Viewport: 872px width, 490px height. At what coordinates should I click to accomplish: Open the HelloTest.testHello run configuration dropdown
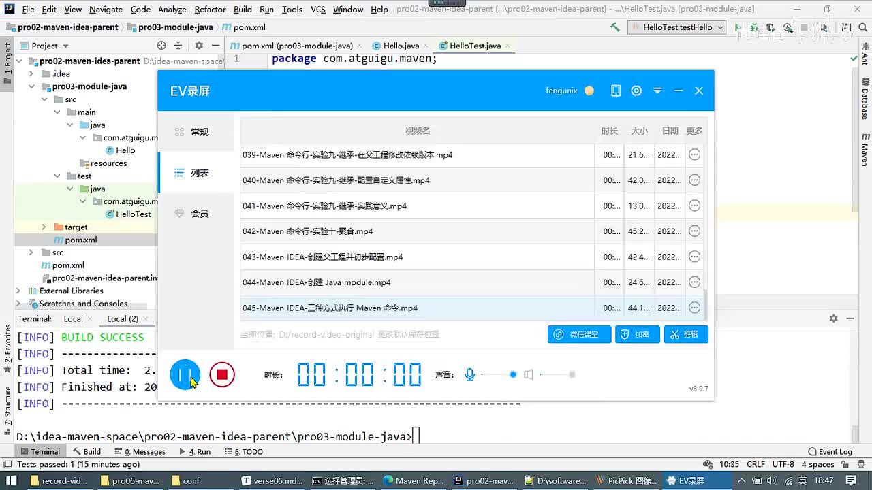[677, 27]
